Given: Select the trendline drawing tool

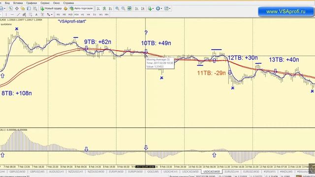Looking at the screenshot, I should (x=18, y=14).
